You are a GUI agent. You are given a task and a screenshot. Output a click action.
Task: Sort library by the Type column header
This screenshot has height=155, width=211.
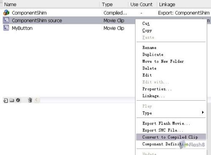(107, 5)
